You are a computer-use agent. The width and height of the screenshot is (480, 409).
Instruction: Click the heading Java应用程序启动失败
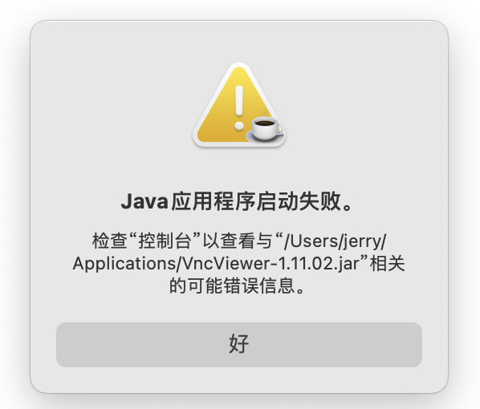[238, 201]
